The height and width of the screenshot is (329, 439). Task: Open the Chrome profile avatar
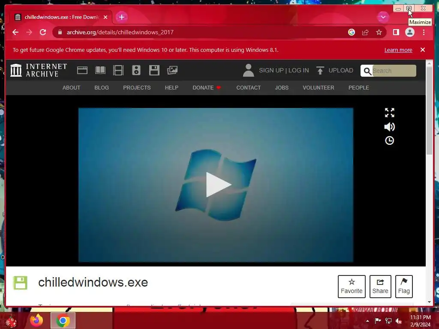(409, 32)
